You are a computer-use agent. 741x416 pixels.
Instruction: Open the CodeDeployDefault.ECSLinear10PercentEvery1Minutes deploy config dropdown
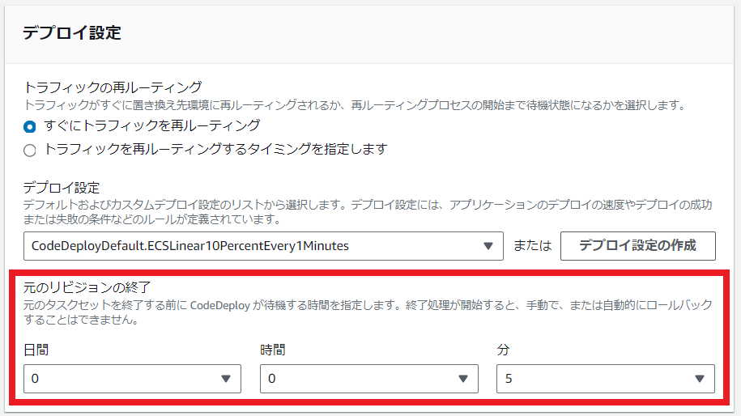[263, 246]
